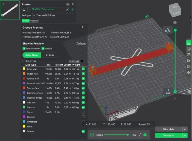Screen dimensions: 192x141
Task: Uncheck Seams visibility checkbox
Action: 83,131
